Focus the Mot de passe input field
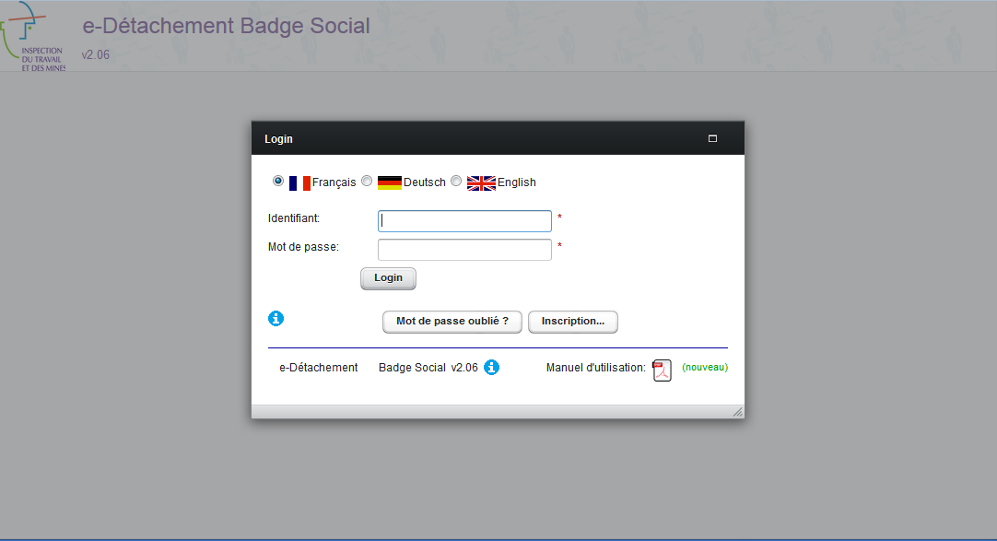This screenshot has height=541, width=997. coord(464,250)
